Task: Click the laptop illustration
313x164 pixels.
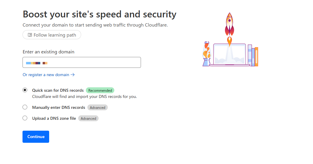Action: point(229,55)
